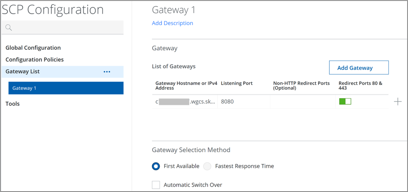Open Global Configuration section
Image resolution: width=408 pixels, height=192 pixels.
(x=33, y=48)
